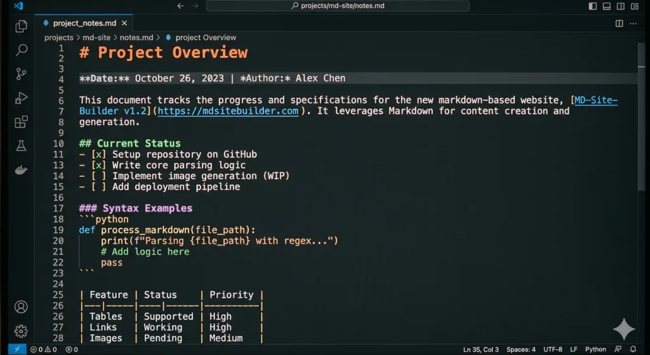Image resolution: width=650 pixels, height=355 pixels.
Task: Open the remote window status button
Action: [x=17, y=350]
